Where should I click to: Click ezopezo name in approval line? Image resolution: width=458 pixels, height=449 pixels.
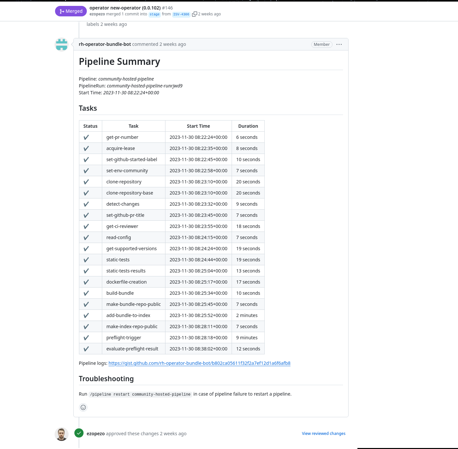(x=96, y=434)
